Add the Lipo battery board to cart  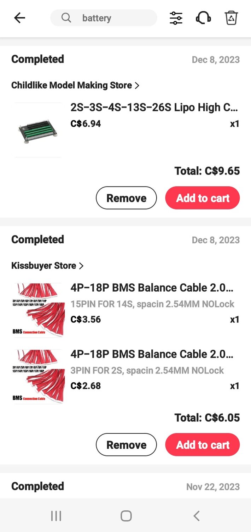coord(202,198)
